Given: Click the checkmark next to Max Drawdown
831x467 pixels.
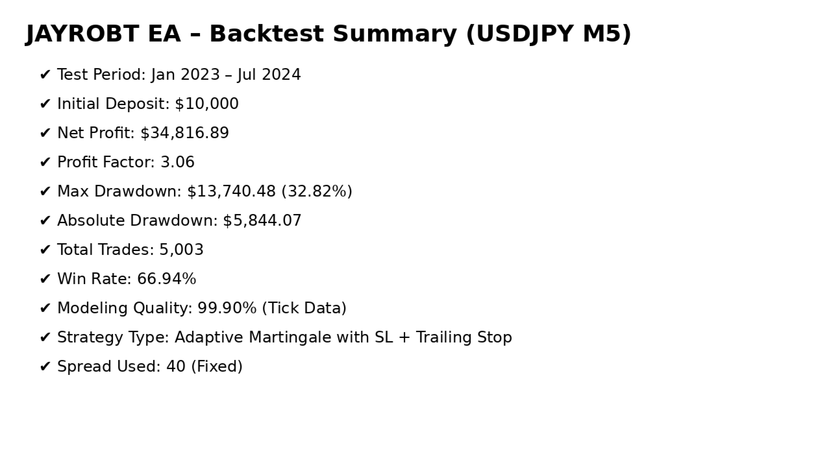Looking at the screenshot, I should [x=45, y=192].
